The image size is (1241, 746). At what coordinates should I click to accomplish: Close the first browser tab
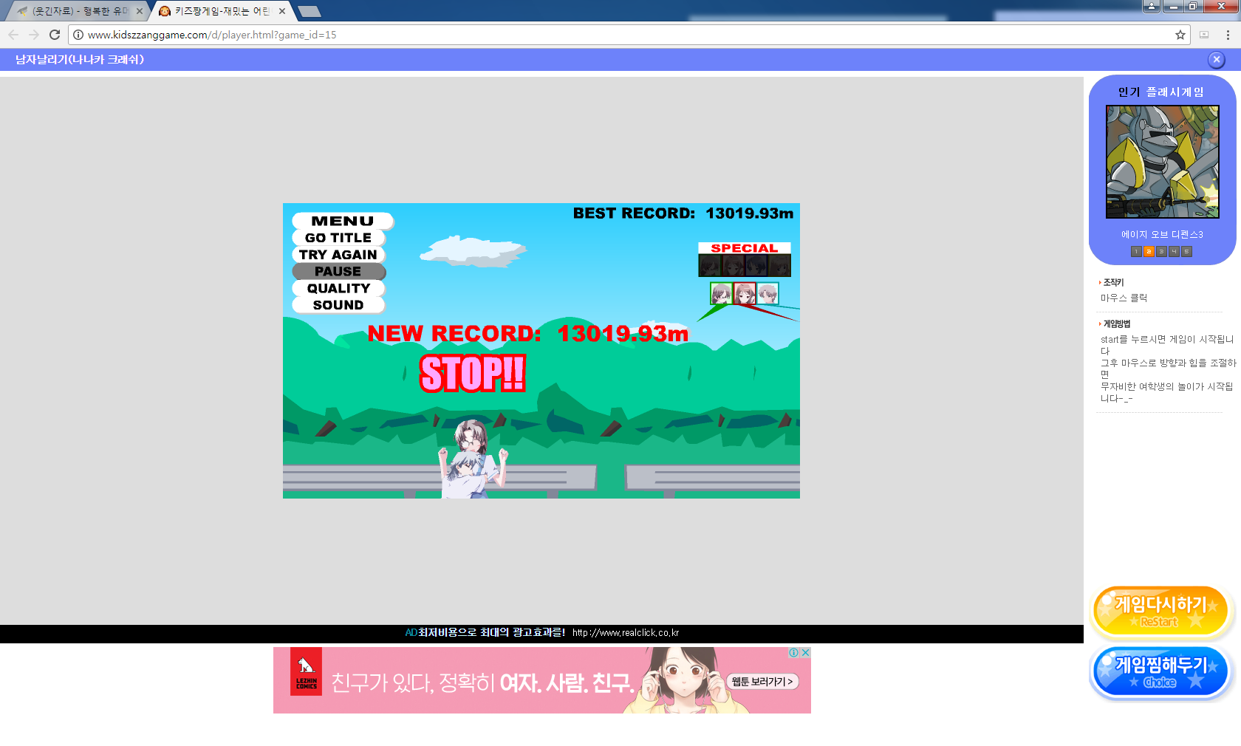(x=140, y=11)
